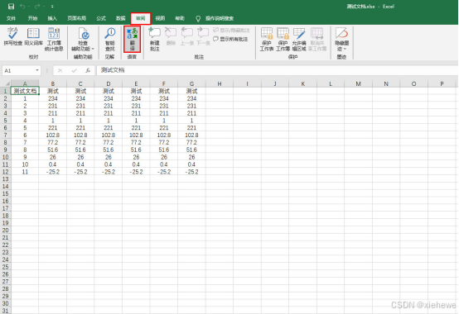Show 工作簿统计信息 workbook statistics
Screen dimensions: 459x314
54,39
